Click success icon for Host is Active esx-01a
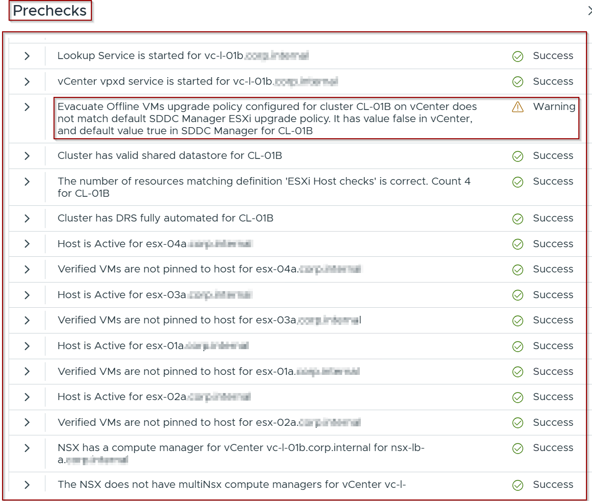Viewport: 592px width, 501px height. (x=518, y=346)
